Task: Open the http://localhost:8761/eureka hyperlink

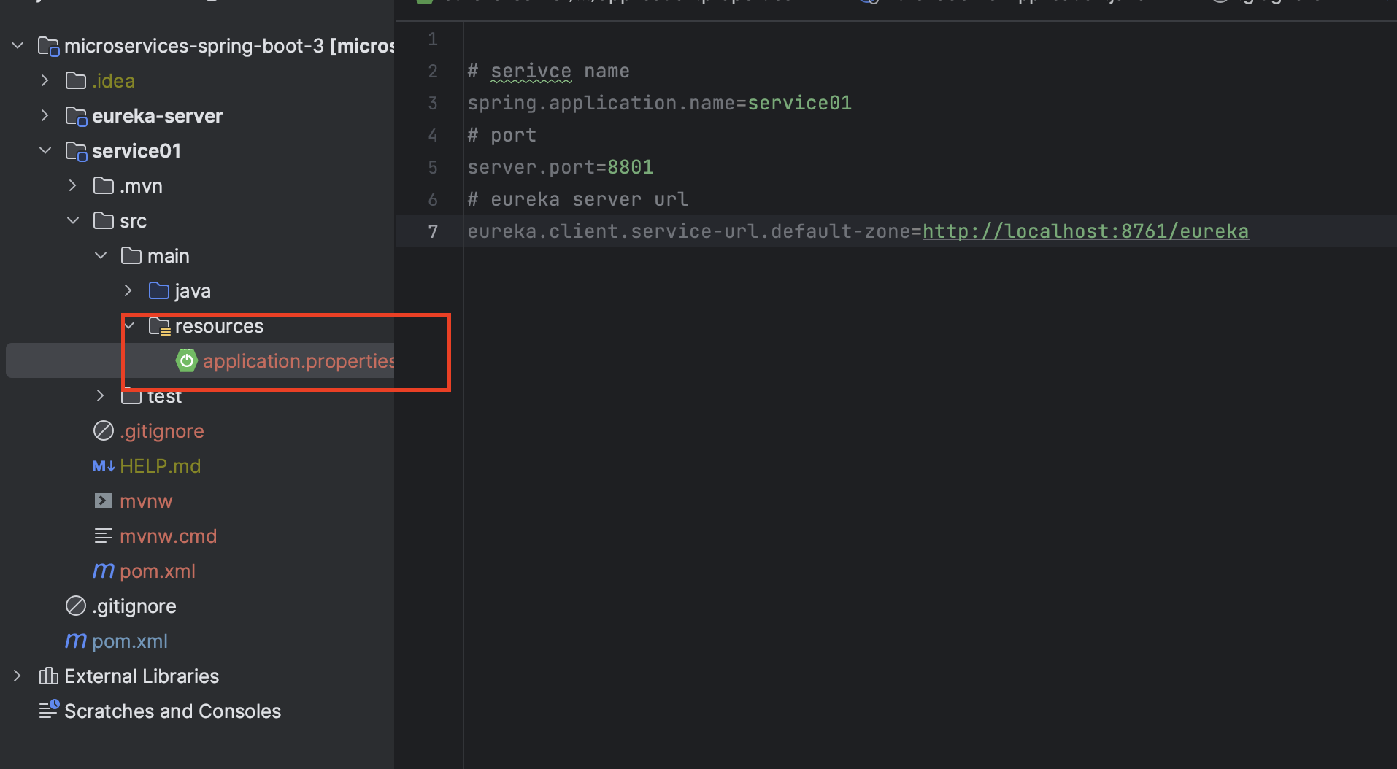Action: click(1084, 231)
